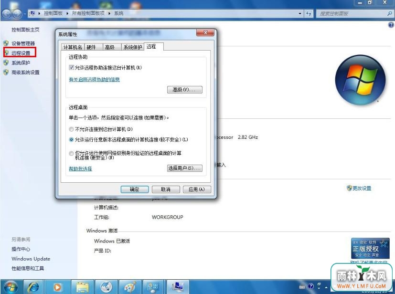Viewport: 395px width, 294px height.
Task: Open link 有关启用远程协助的信息
Action: pyautogui.click(x=94, y=80)
